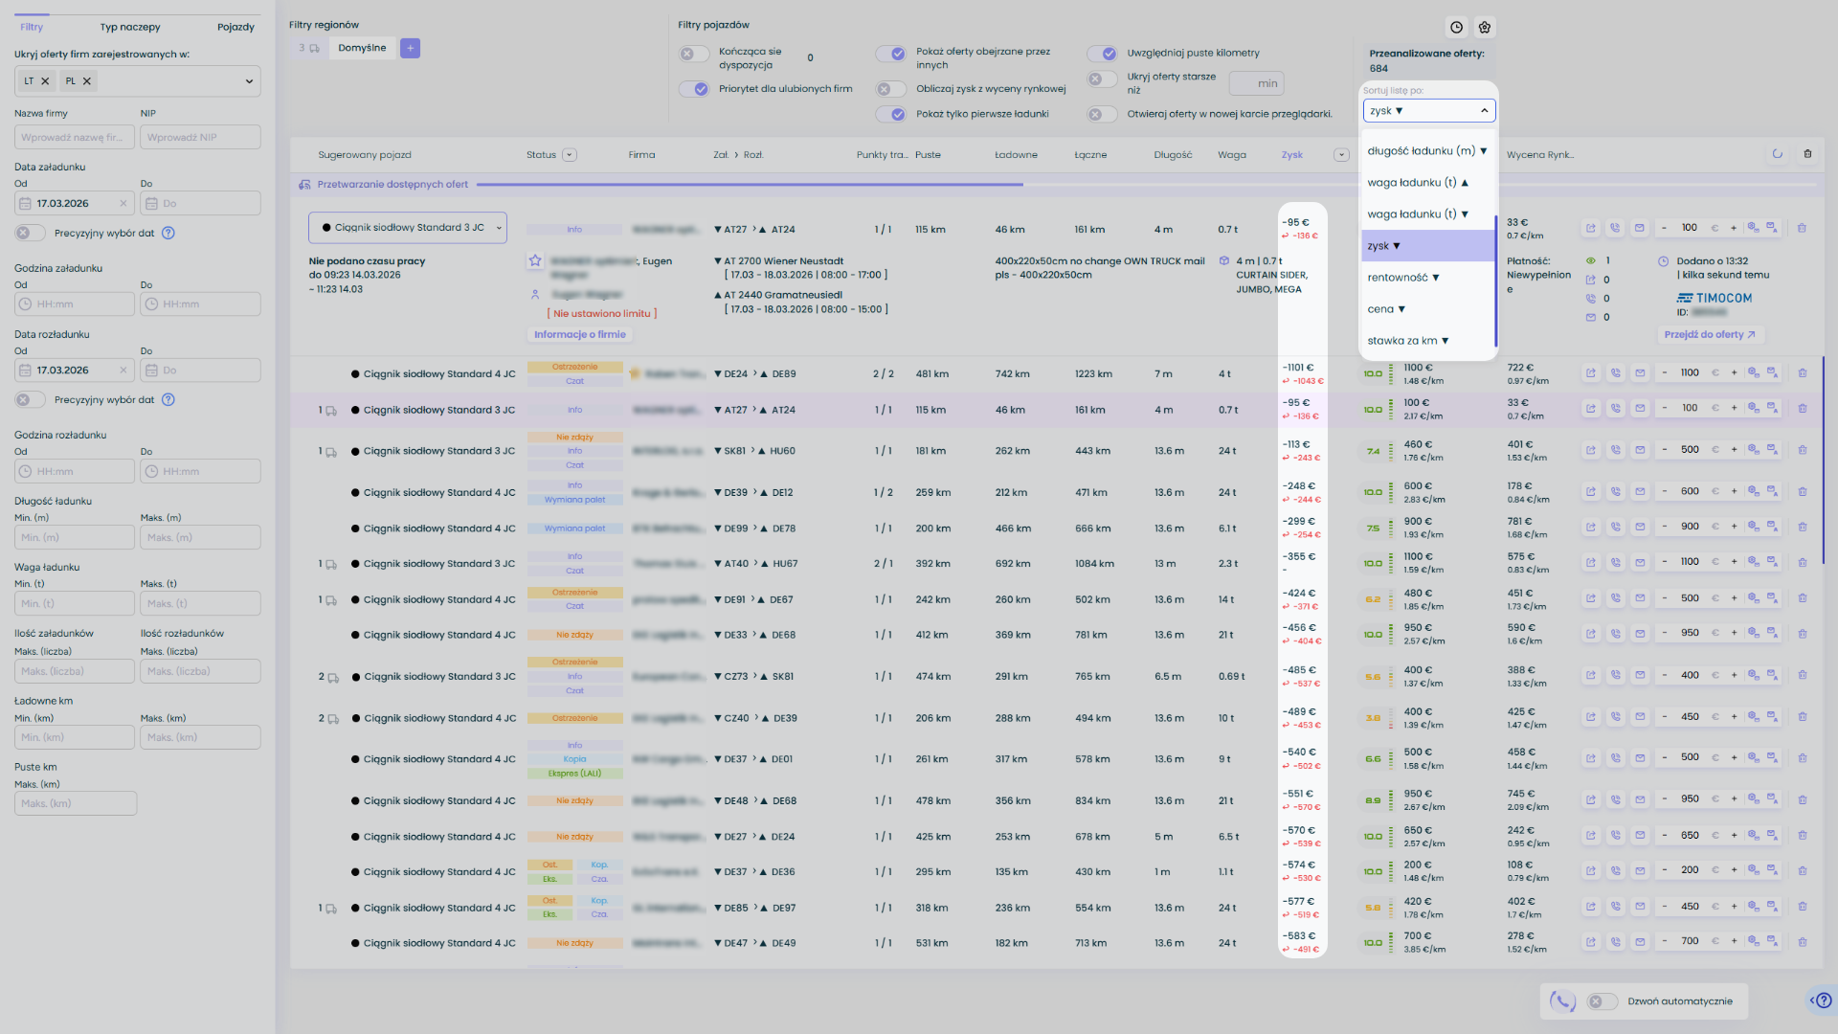Add region filter with plus button
Screen dimensions: 1838x1034
[410, 48]
